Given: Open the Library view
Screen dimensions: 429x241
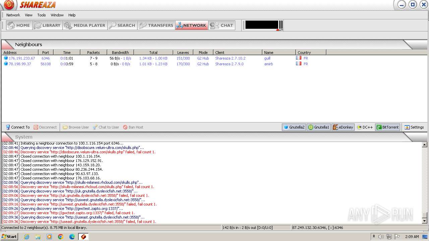Looking at the screenshot, I should click(48, 25).
